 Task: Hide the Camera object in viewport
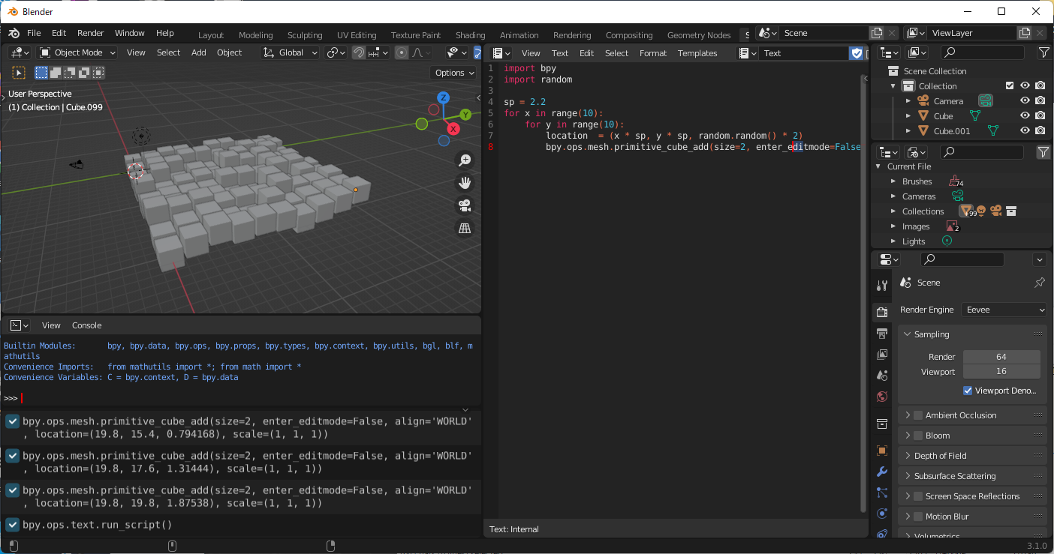(x=1025, y=100)
